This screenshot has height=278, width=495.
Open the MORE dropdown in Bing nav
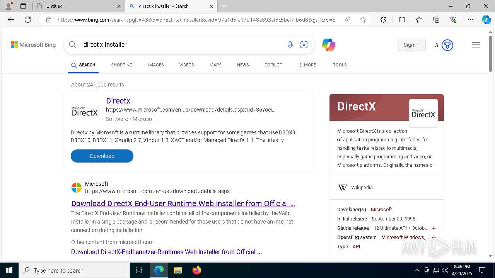[x=307, y=65]
